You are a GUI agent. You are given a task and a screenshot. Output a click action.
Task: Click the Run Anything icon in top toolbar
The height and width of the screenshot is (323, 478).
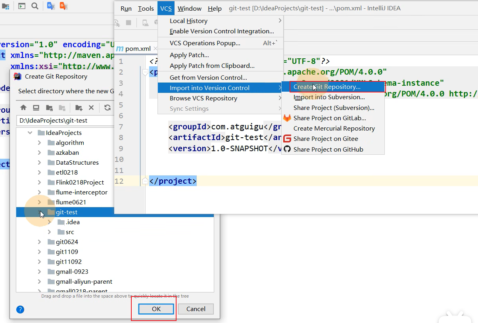coord(22,6)
